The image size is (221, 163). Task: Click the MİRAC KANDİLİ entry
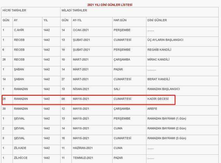158,60
